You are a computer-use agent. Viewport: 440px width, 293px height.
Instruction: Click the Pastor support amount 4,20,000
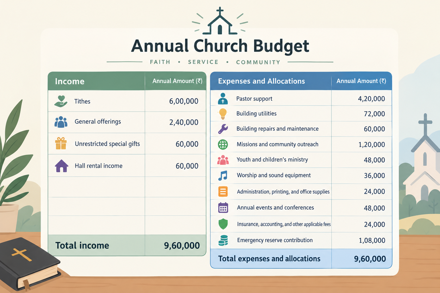coord(372,99)
